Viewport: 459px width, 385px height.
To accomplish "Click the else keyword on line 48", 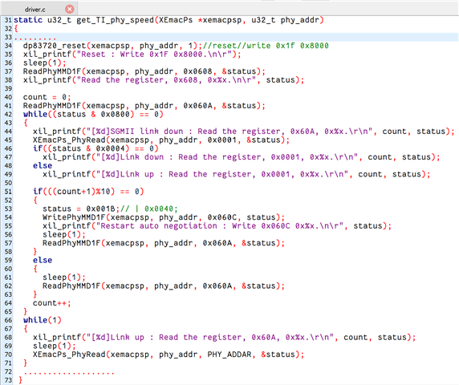I will [43, 166].
